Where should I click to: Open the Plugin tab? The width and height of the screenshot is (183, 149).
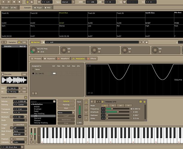[38, 8]
